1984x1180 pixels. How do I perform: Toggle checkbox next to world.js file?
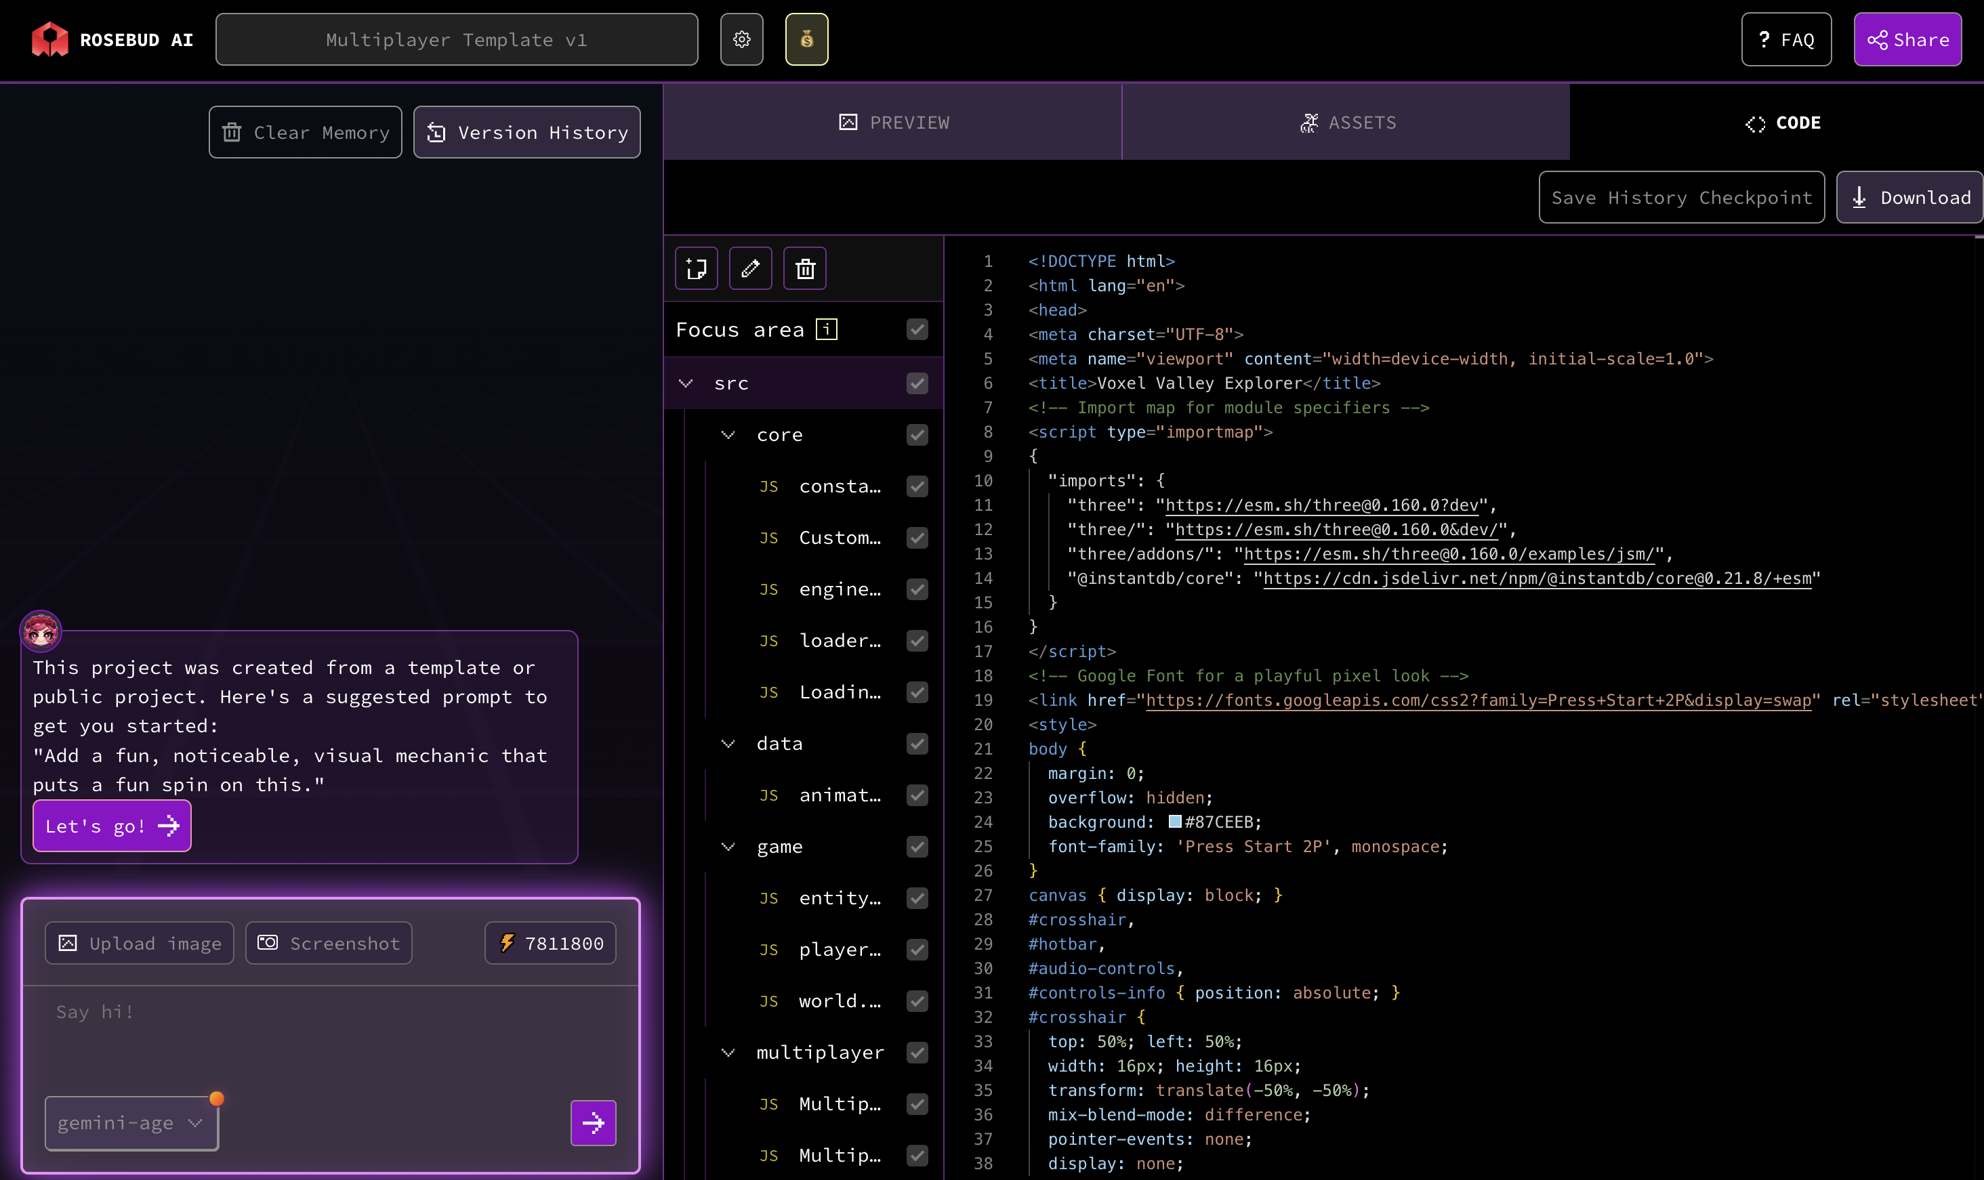[917, 1001]
